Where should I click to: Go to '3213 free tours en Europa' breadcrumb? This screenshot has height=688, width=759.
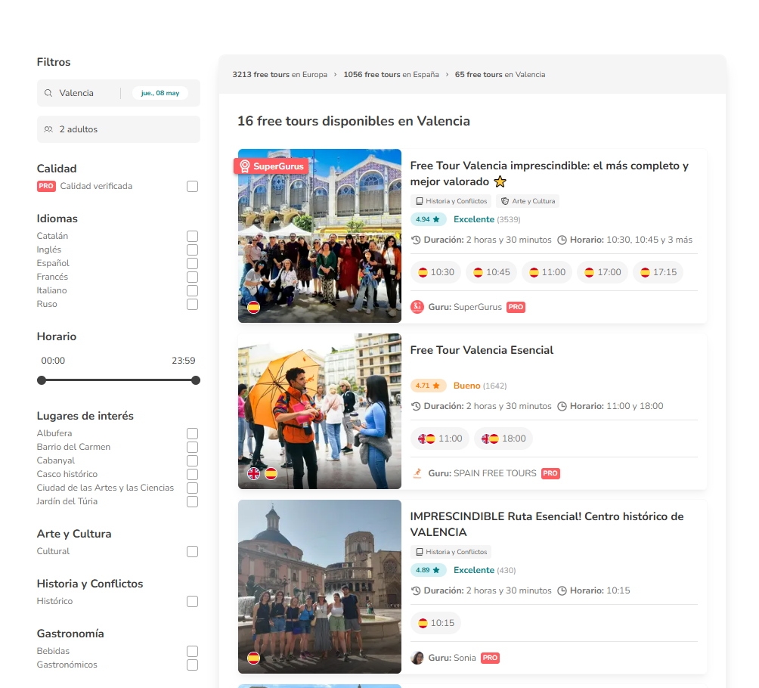click(x=280, y=75)
